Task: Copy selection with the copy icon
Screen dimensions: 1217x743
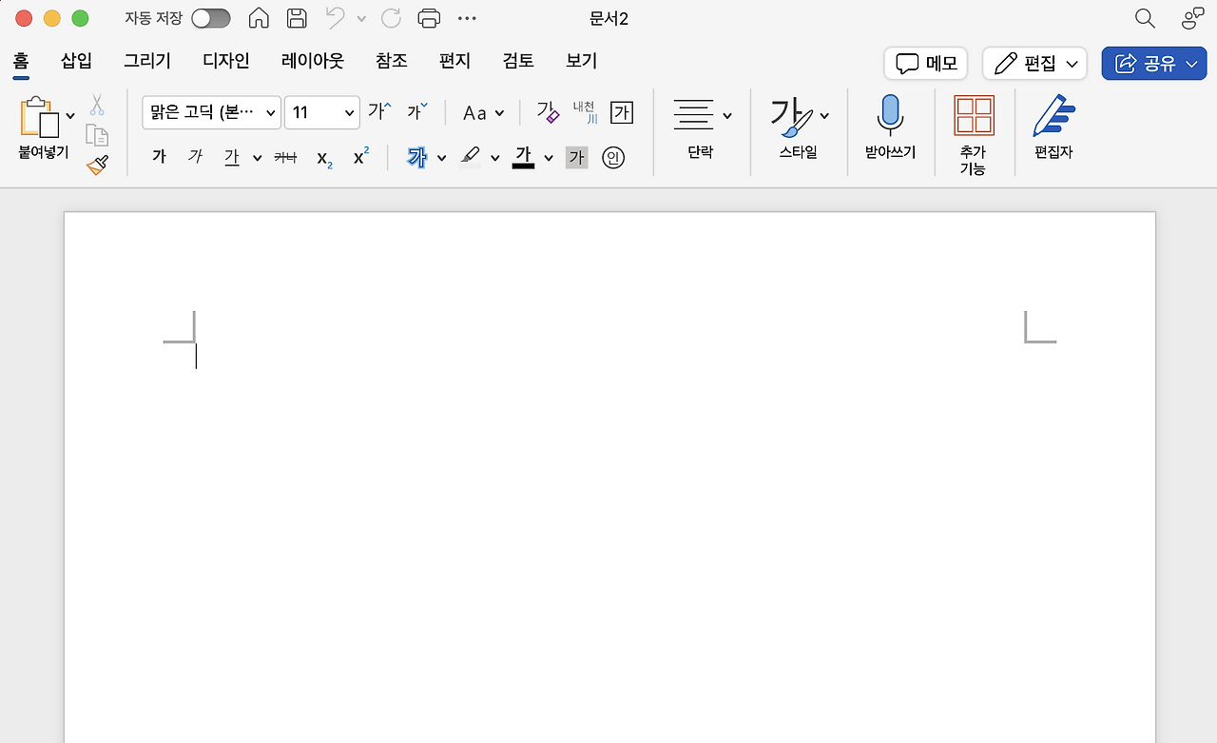Action: 97,135
